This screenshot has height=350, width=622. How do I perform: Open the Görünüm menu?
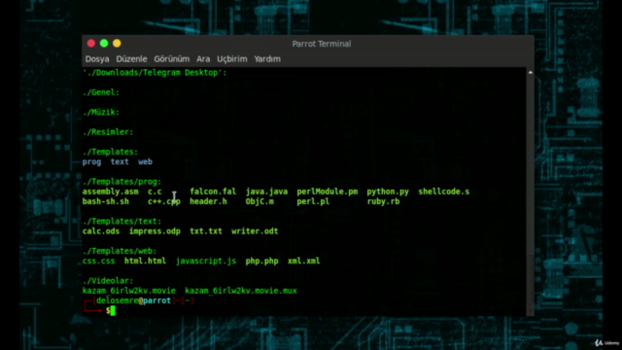pyautogui.click(x=172, y=59)
